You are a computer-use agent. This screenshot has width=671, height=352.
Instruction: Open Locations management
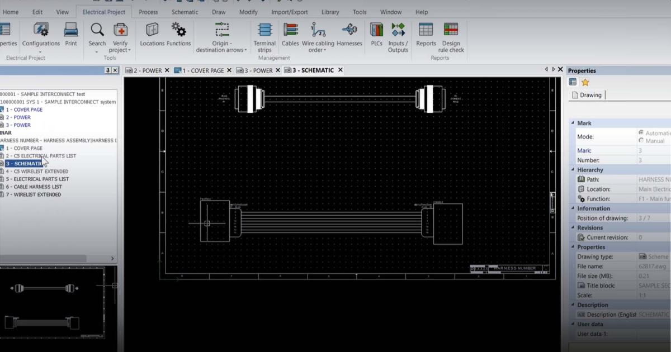tap(152, 35)
